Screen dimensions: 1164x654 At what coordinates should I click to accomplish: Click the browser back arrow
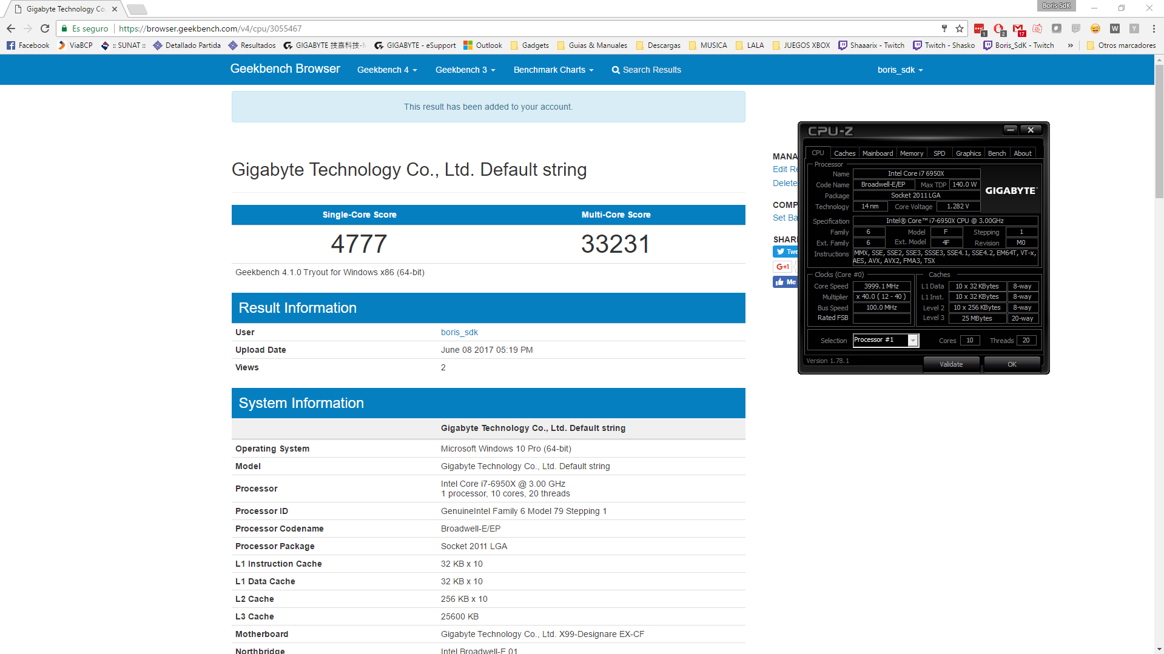coord(10,28)
